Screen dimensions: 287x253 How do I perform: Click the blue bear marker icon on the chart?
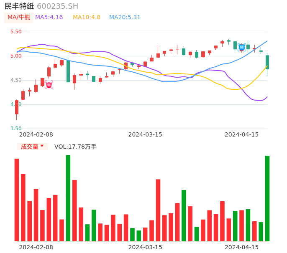[241, 47]
